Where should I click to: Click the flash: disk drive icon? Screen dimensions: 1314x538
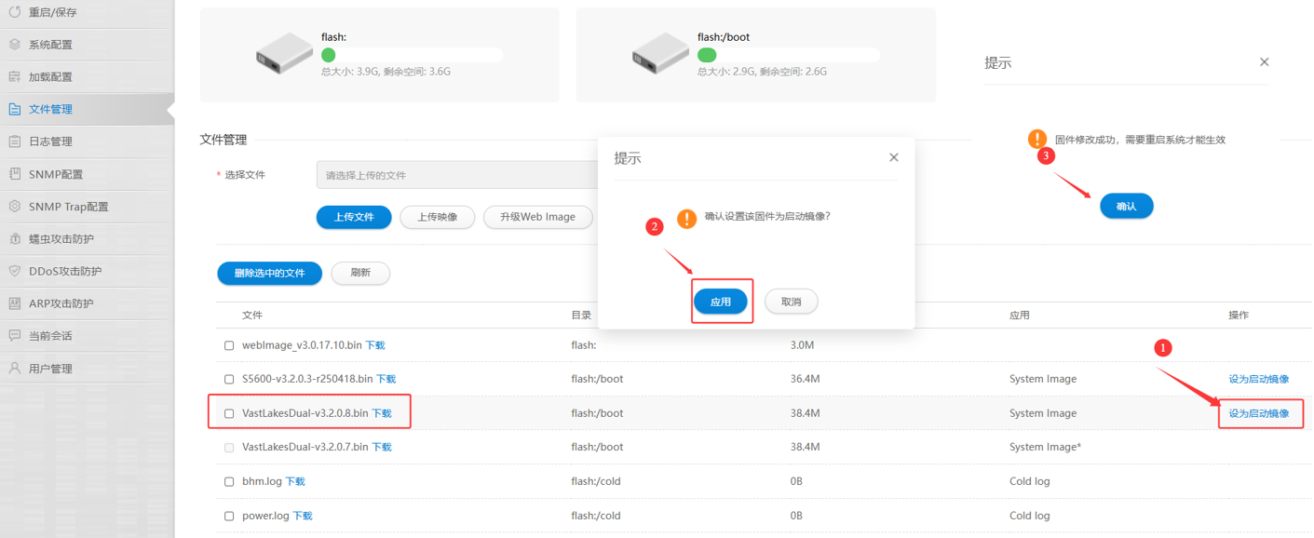(284, 54)
